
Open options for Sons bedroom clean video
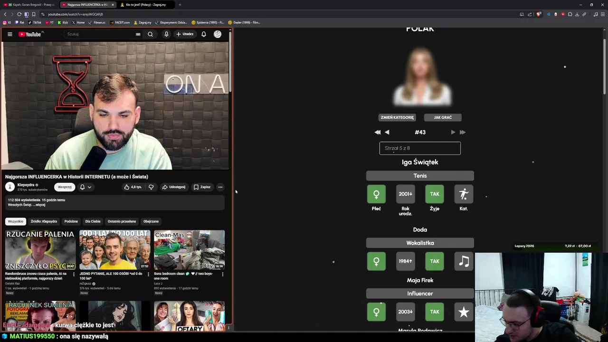tap(222, 274)
